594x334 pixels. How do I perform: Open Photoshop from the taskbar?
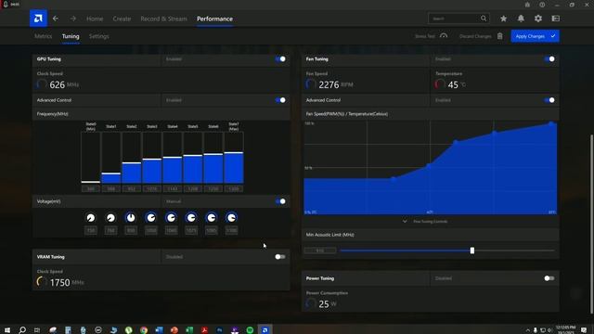(219, 330)
